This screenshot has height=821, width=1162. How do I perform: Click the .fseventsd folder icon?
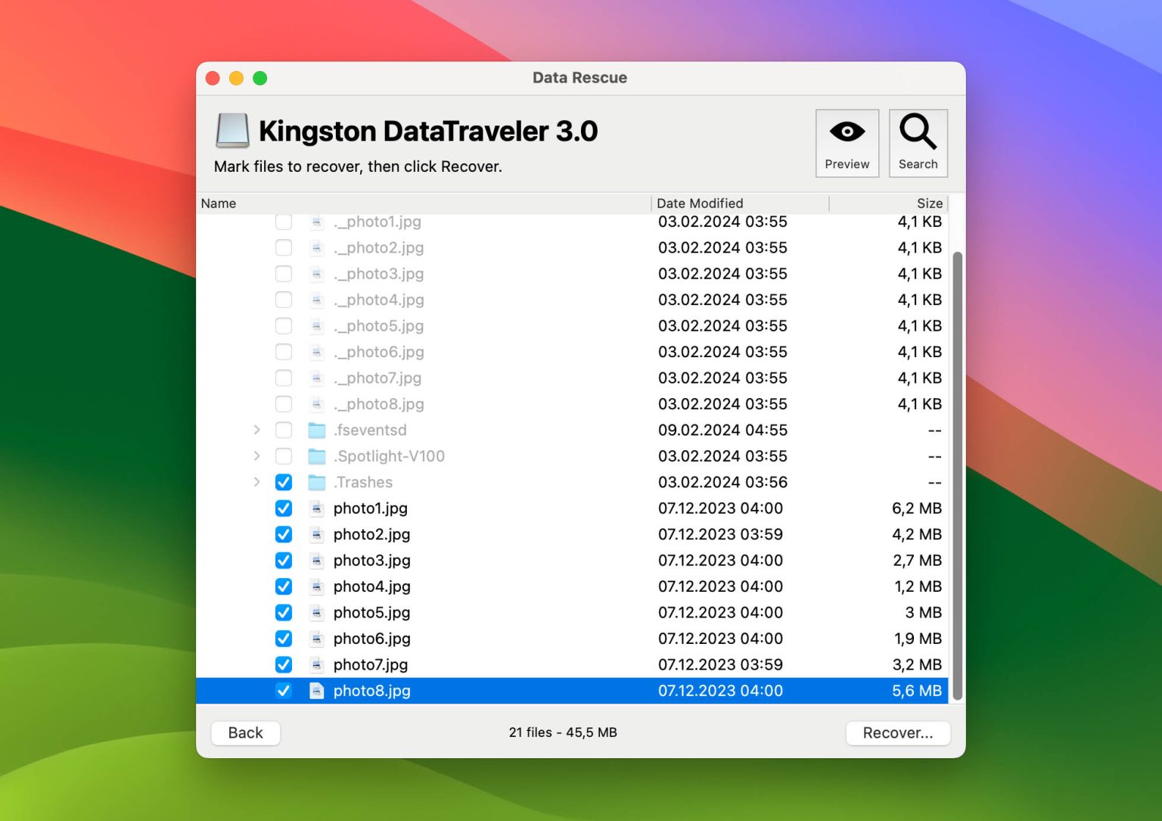coord(317,430)
